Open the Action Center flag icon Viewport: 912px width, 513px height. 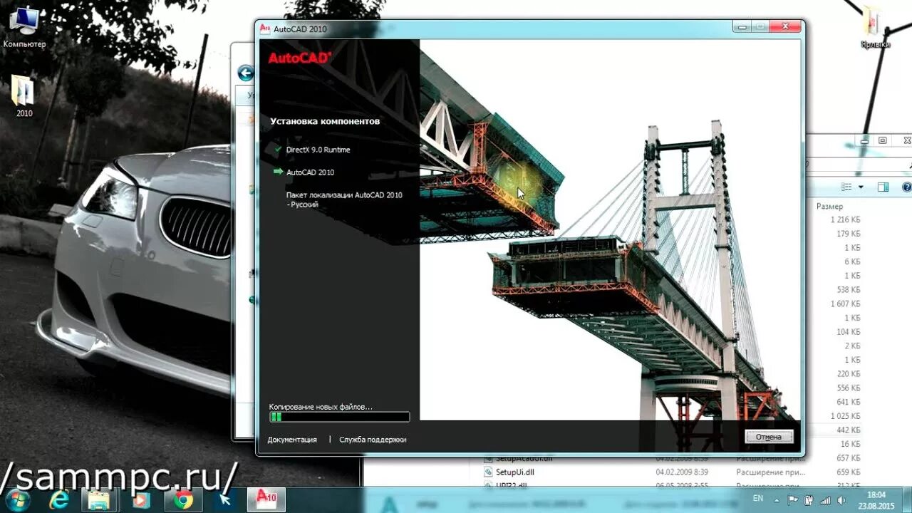click(x=793, y=499)
